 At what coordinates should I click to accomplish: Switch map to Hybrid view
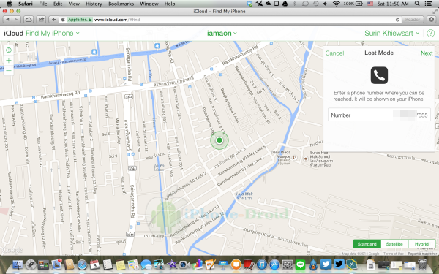421,244
